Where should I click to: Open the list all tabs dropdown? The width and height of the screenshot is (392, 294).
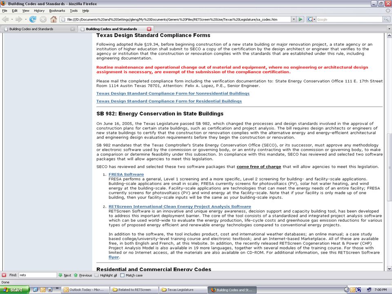[x=389, y=29]
